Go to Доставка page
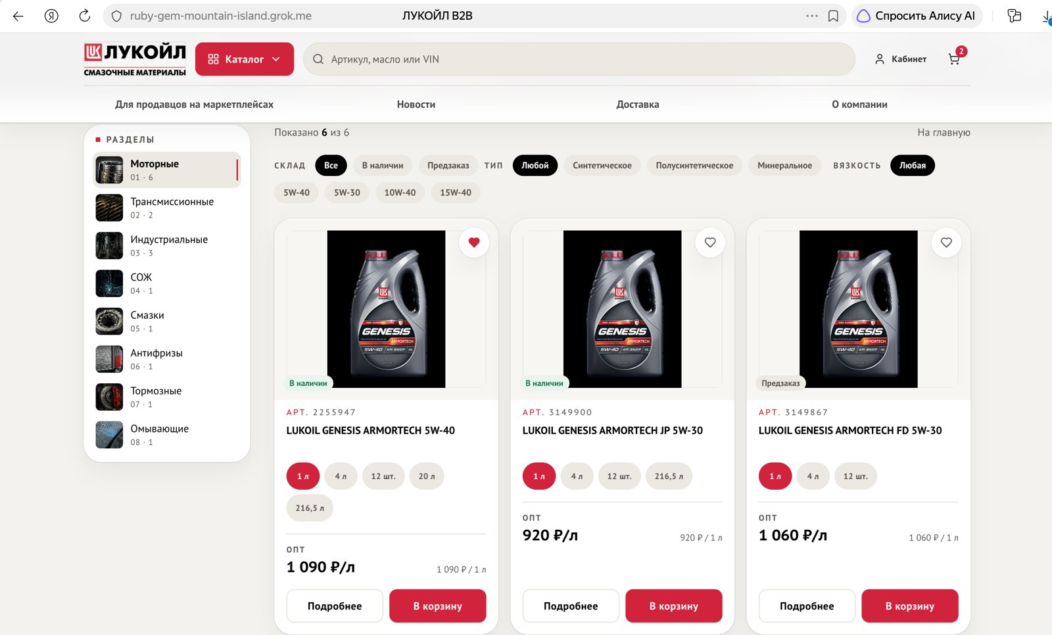The height and width of the screenshot is (635, 1052). point(638,105)
